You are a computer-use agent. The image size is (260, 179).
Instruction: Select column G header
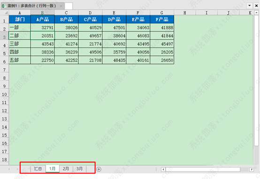click(162, 13)
